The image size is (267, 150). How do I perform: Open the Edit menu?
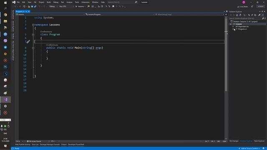(23, 2)
